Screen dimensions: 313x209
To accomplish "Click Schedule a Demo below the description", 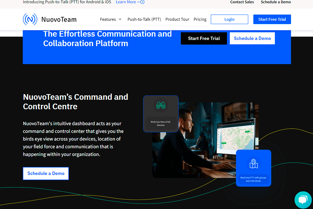I will [46, 173].
